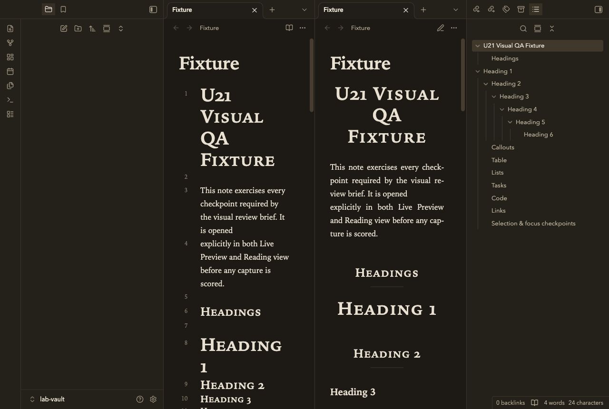The height and width of the screenshot is (409, 609).
Task: Open the archive-box panel in right sidebar
Action: coord(521,10)
